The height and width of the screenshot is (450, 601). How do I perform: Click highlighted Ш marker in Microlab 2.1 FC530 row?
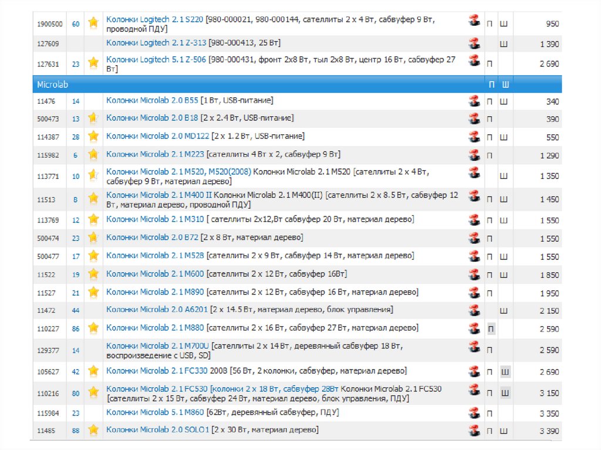click(505, 393)
